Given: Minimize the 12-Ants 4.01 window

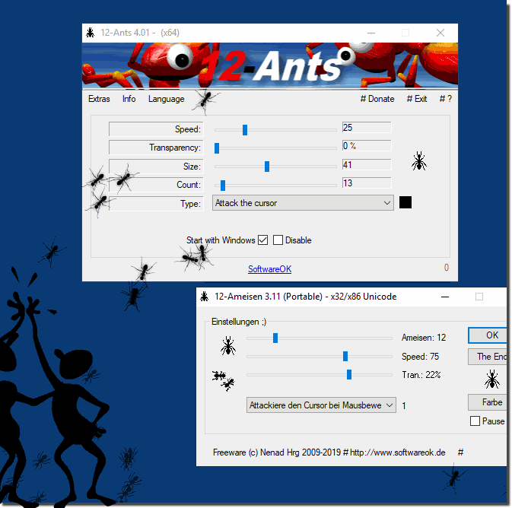Looking at the screenshot, I should click(x=371, y=33).
